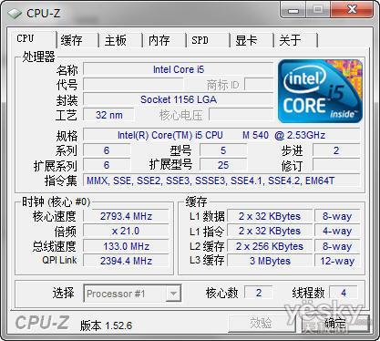
Task: Click the Intel Core i5 logo
Action: [320, 91]
